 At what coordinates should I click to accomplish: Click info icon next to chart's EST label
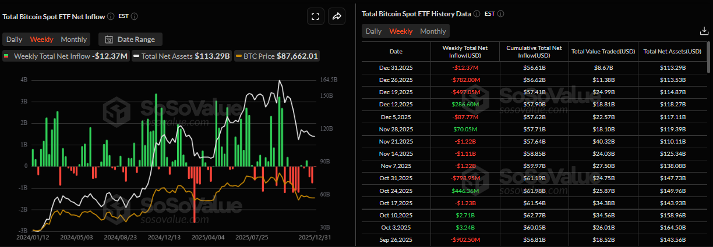135,16
